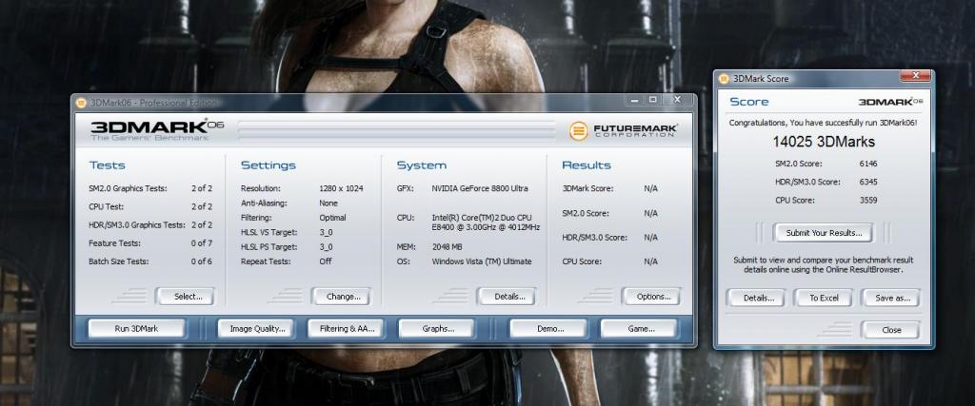Image resolution: width=975 pixels, height=406 pixels.
Task: Click Batch Size Tests 0 of 6 value
Action: (202, 261)
